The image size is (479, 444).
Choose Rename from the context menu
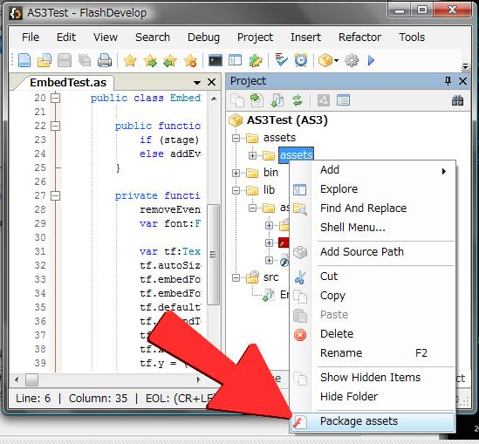point(373,353)
